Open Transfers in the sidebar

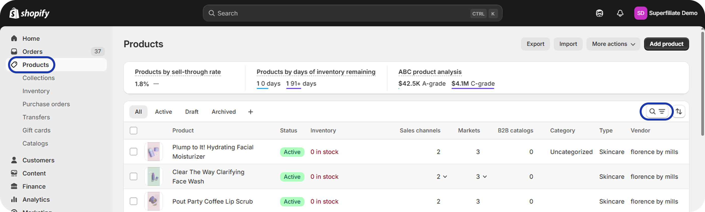coord(36,117)
